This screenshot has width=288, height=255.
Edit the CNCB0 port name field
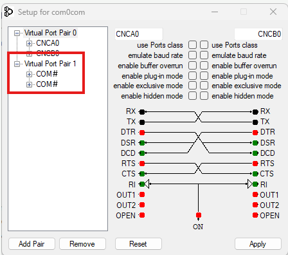click(x=258, y=34)
